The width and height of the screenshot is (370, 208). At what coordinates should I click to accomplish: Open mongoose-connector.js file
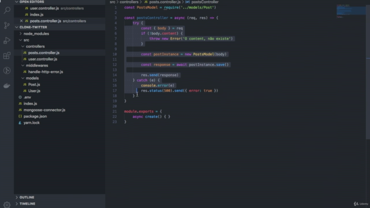60,110
